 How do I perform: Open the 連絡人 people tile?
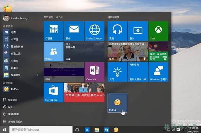pos(54,51)
